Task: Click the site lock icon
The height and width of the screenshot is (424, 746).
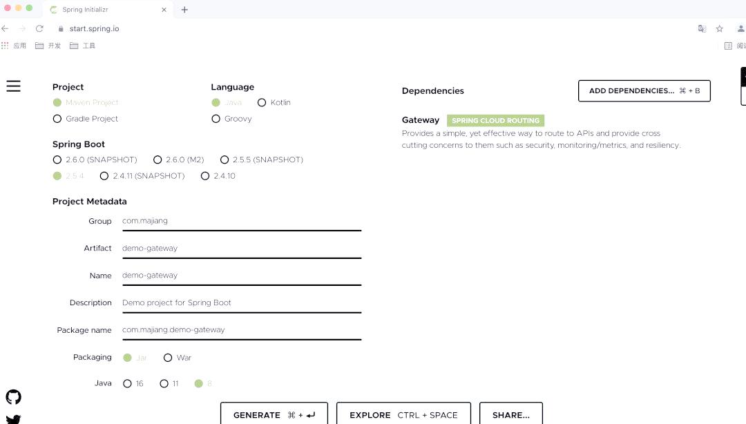Action: [61, 28]
